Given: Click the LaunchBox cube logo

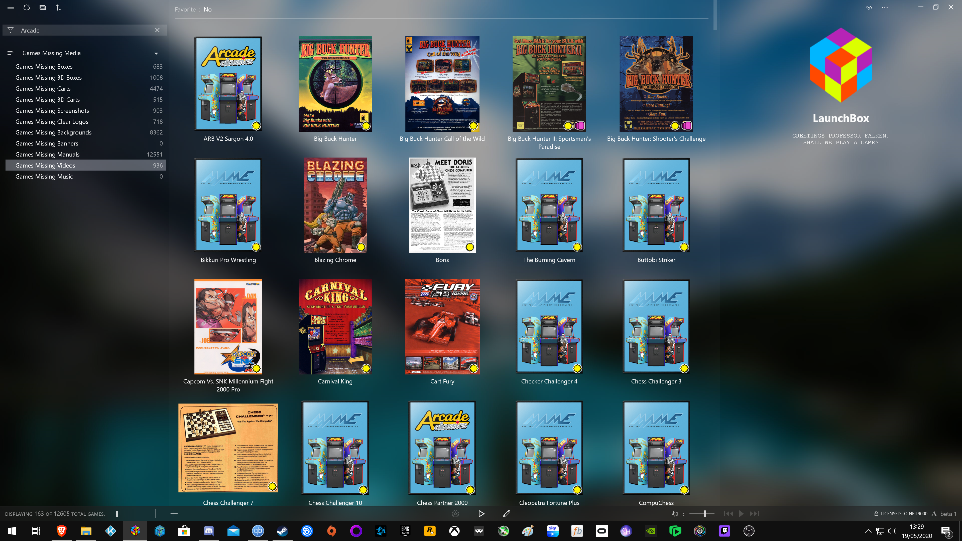Looking at the screenshot, I should (841, 65).
